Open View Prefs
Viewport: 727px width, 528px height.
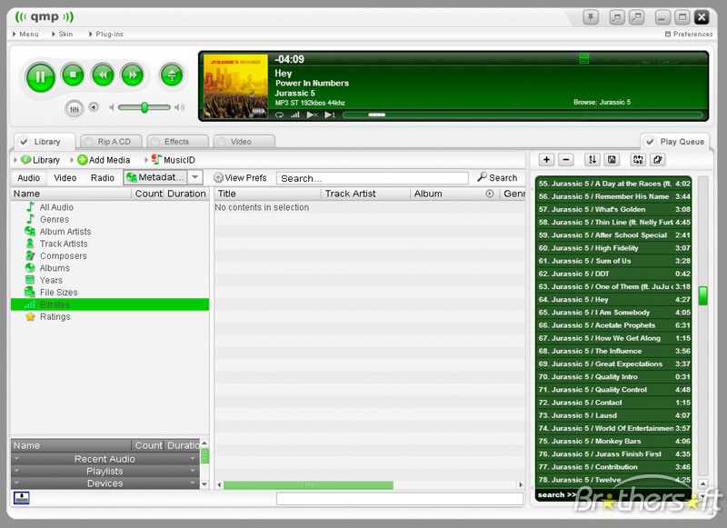240,178
